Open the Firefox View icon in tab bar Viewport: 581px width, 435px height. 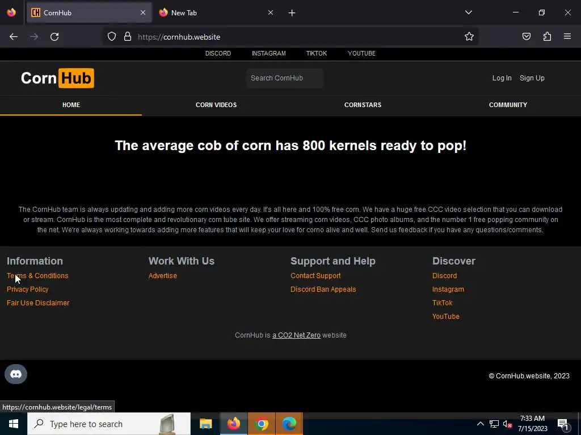11,12
